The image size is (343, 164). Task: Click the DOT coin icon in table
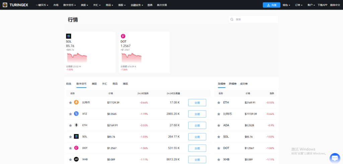(x=76, y=148)
